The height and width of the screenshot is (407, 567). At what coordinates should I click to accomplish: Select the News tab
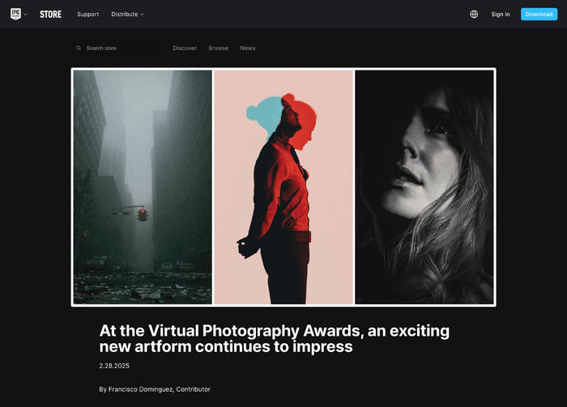247,48
